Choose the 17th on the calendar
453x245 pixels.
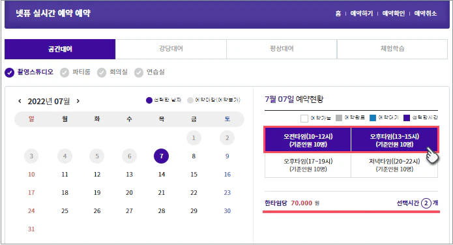pos(31,192)
